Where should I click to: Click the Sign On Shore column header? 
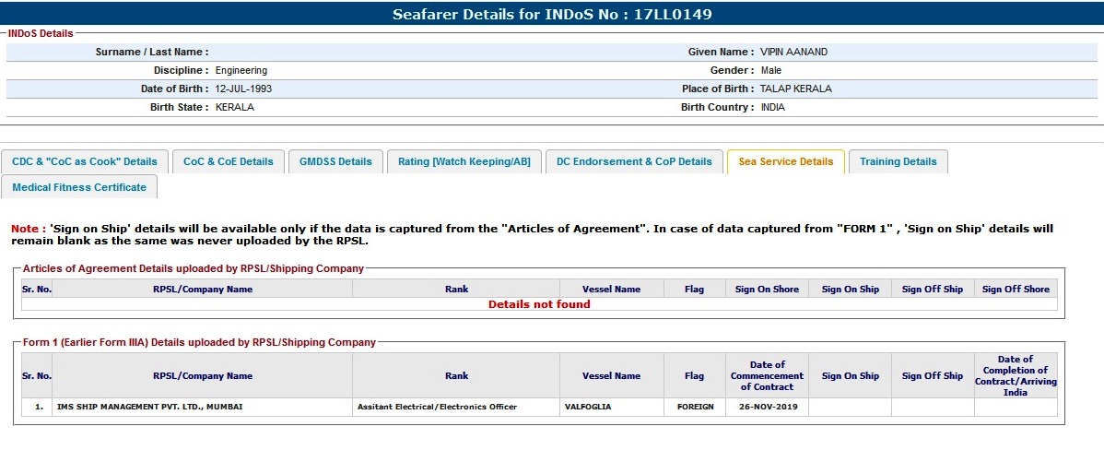[767, 290]
